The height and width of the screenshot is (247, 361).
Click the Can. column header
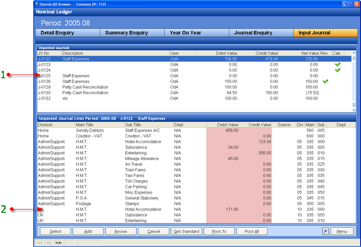click(338, 53)
